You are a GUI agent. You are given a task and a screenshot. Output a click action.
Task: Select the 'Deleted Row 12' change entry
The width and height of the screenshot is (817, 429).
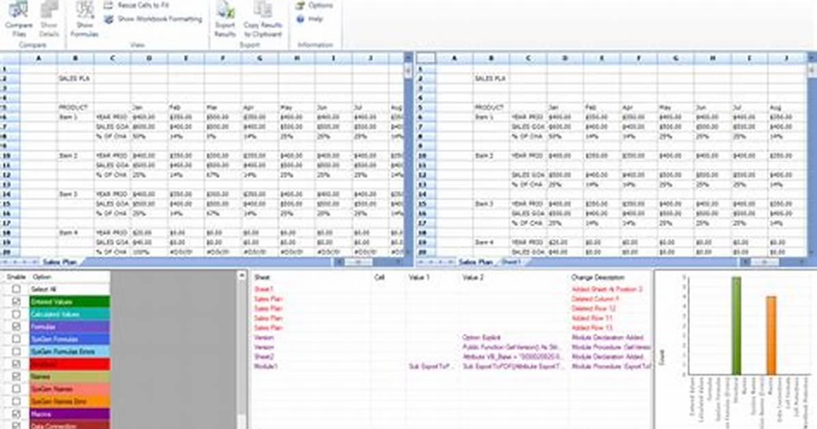coord(451,309)
